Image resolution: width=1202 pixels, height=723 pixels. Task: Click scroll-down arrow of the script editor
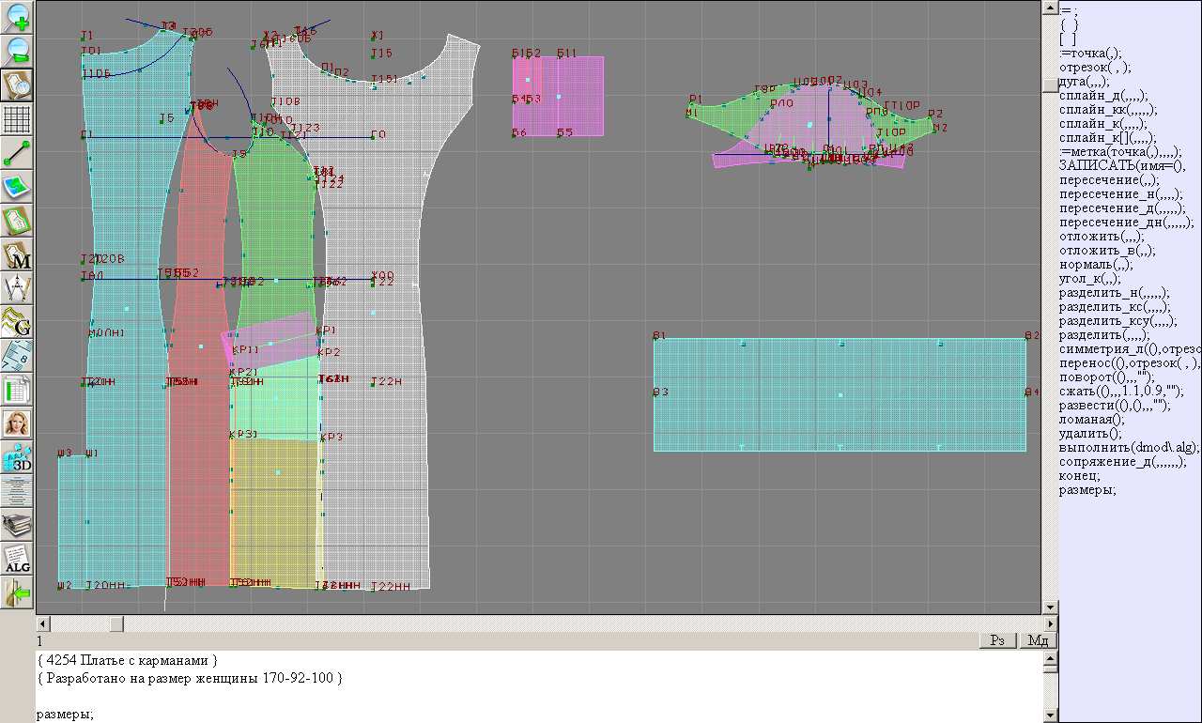click(1051, 715)
